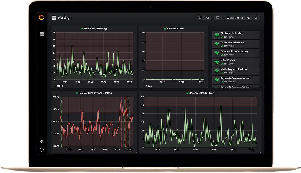This screenshot has width=301, height=173.
Task: Click heart icon of InfluxDB Alert
Action: (x=217, y=62)
